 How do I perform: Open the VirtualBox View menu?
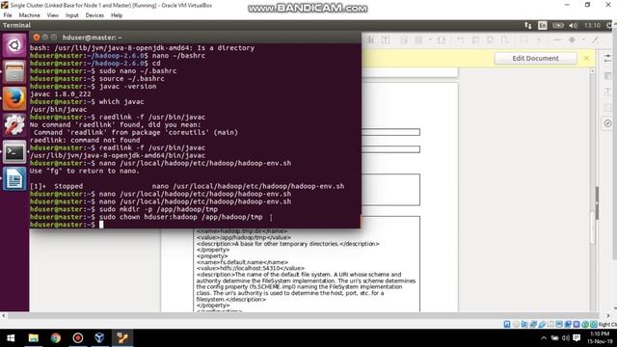pyautogui.click(x=52, y=15)
